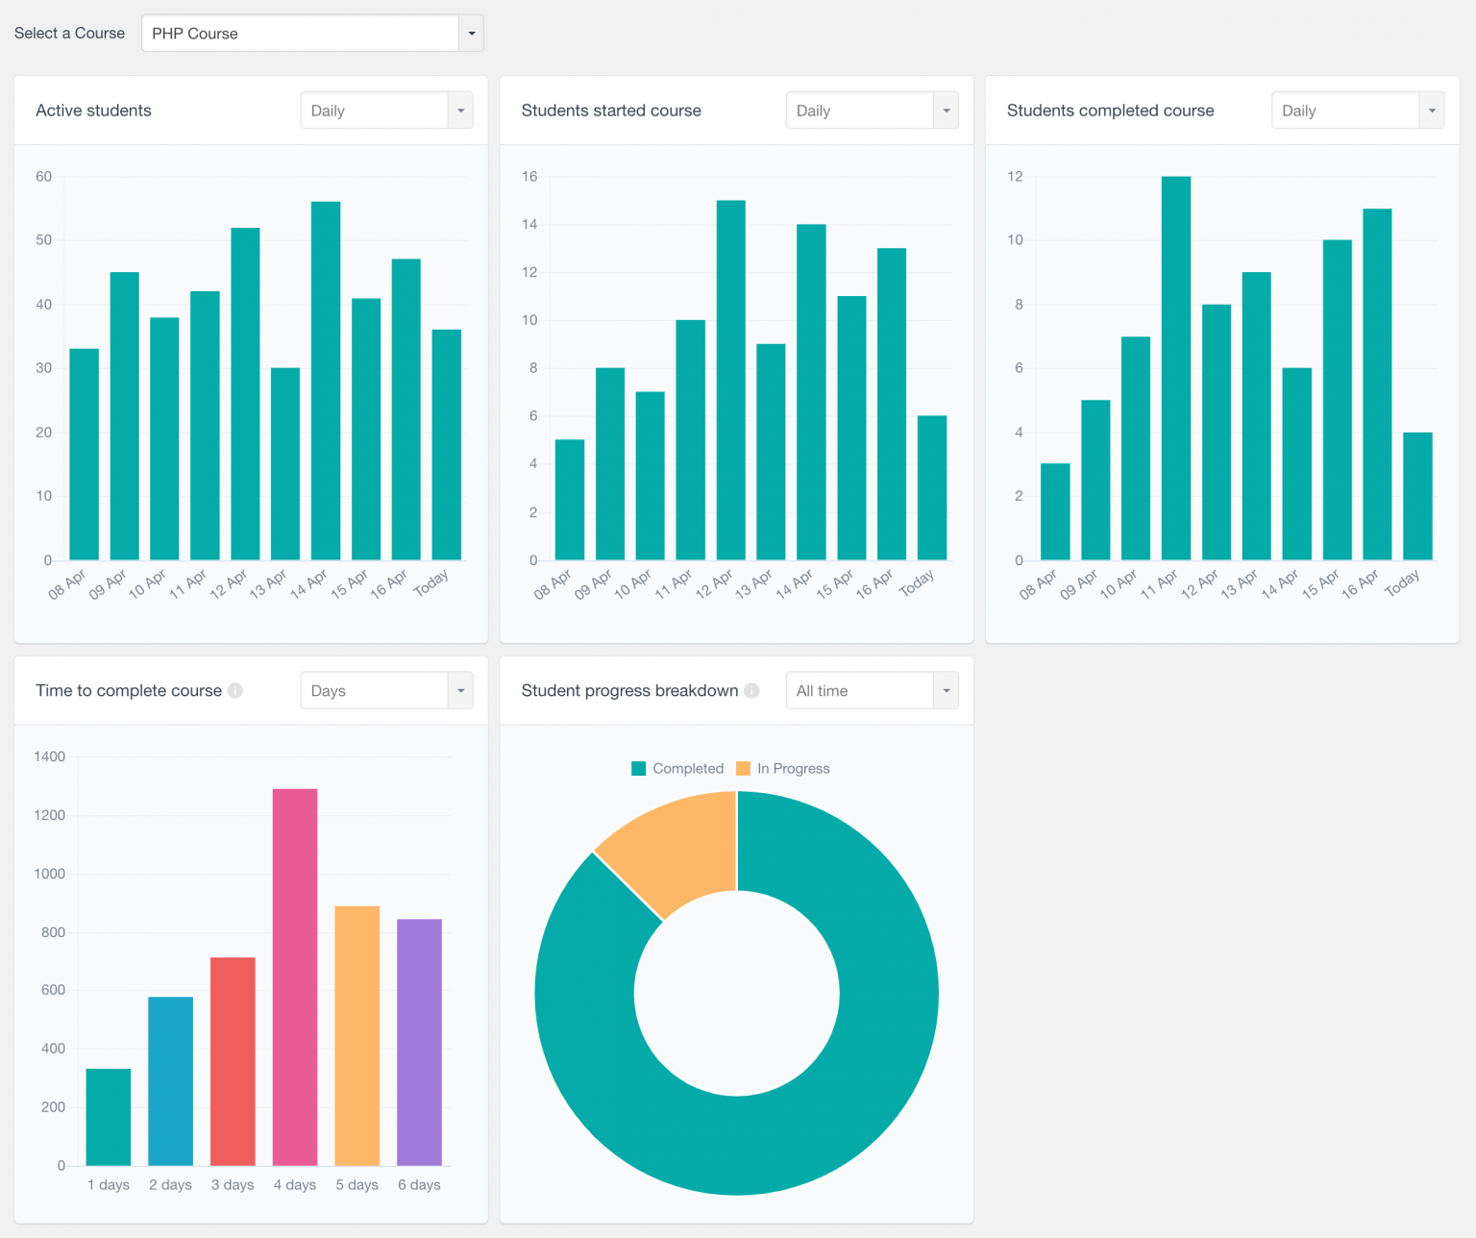Screen dimensions: 1476x1238
Task: Click info icon beside Student progress breakdown
Action: click(751, 691)
